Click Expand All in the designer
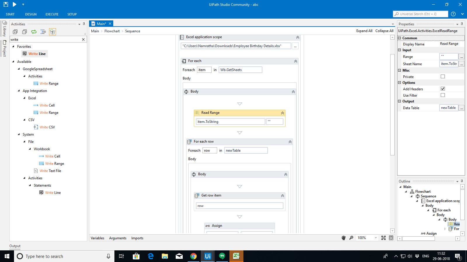Screen dimensions: 467x262 (364, 31)
